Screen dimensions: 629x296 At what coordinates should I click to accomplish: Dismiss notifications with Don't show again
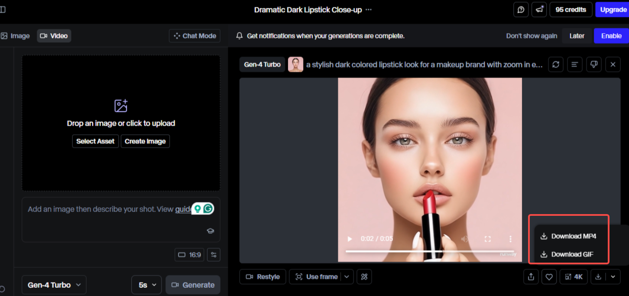pyautogui.click(x=532, y=36)
